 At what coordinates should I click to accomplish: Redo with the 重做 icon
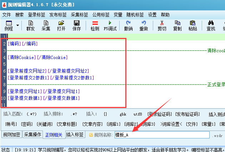coord(144,25)
